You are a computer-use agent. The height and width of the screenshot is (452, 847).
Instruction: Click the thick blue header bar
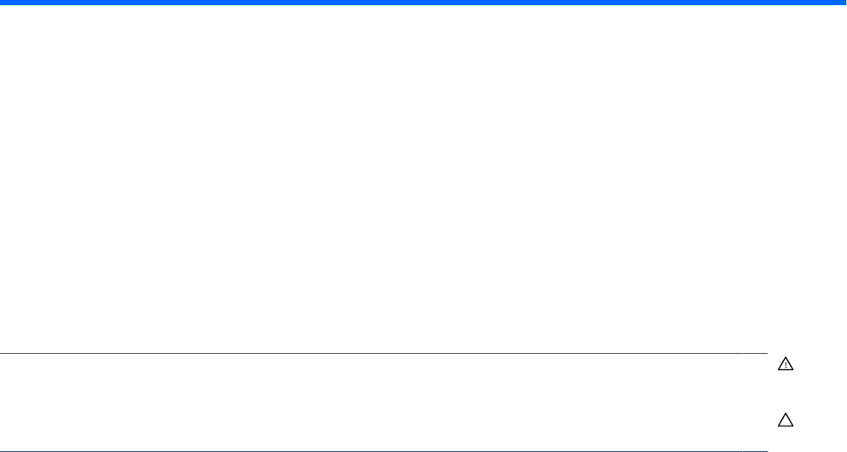tap(423, 3)
